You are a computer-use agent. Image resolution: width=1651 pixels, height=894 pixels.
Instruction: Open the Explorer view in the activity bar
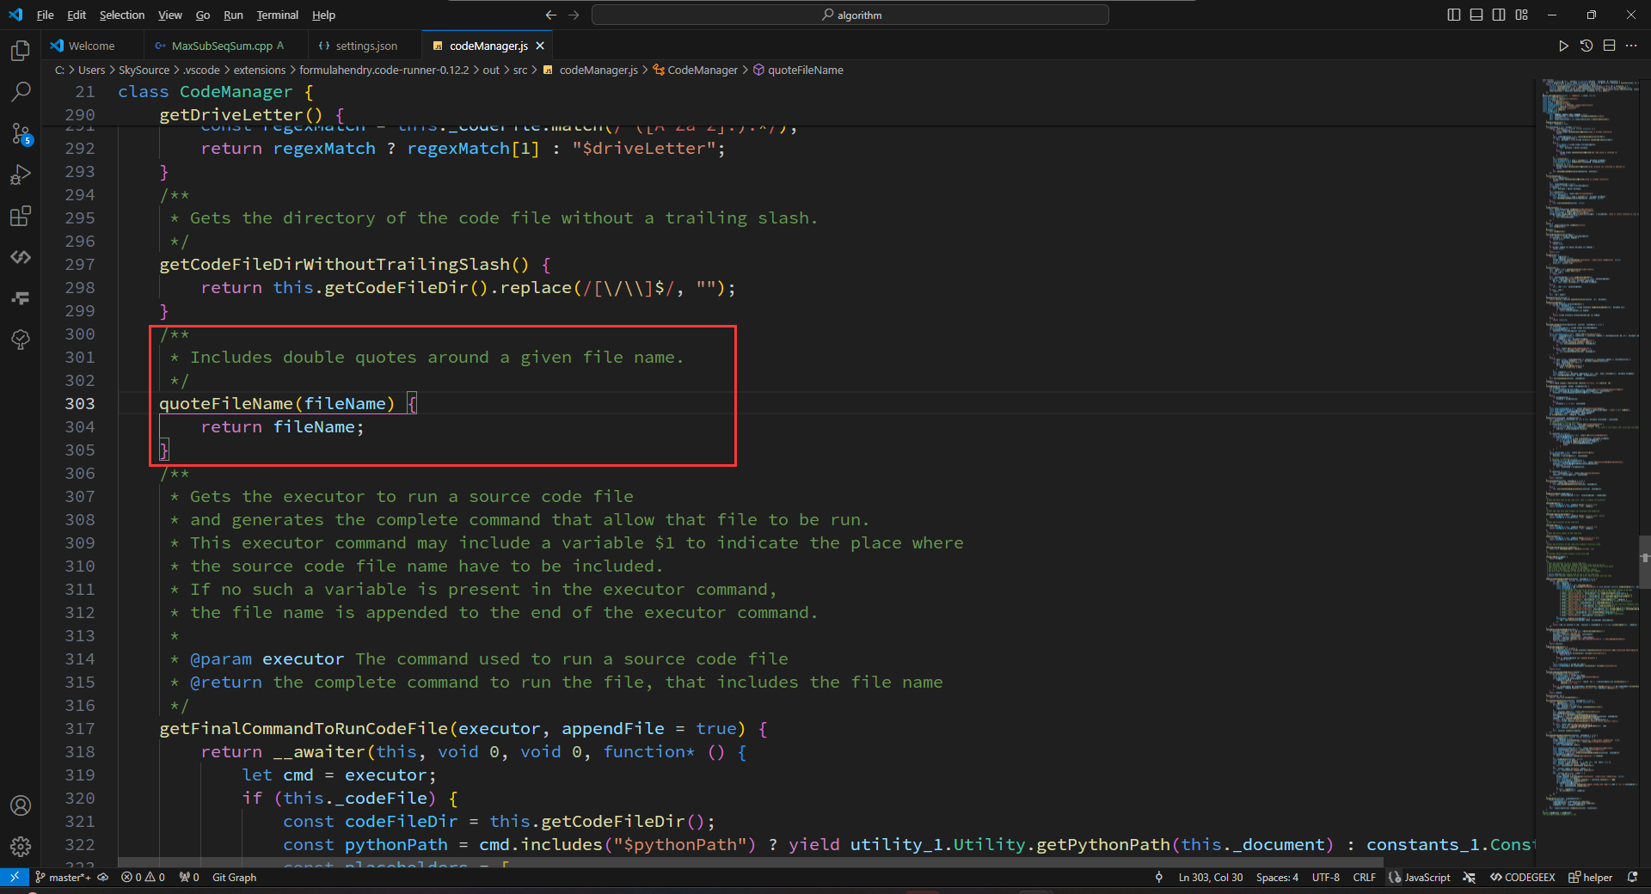point(21,51)
